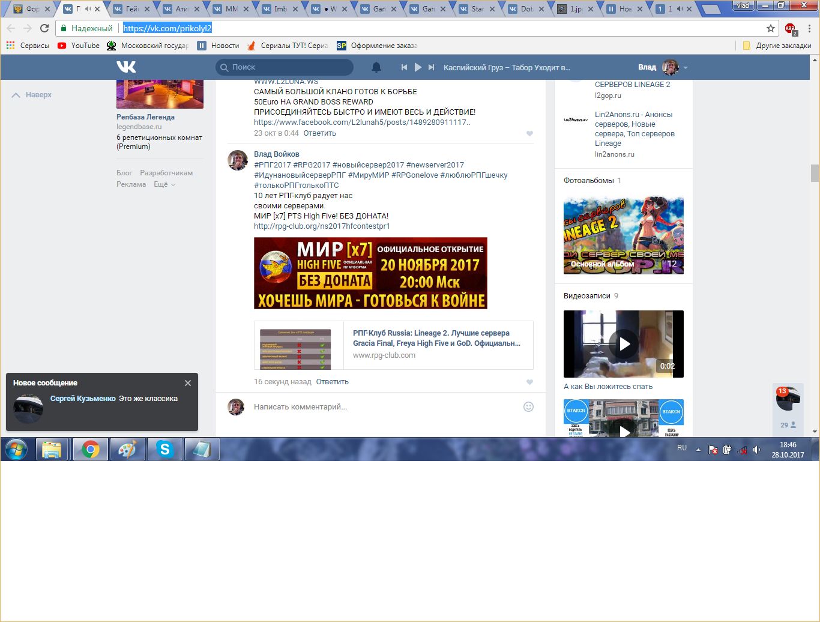Open Skype from the taskbar
This screenshot has height=622, width=820.
point(164,449)
